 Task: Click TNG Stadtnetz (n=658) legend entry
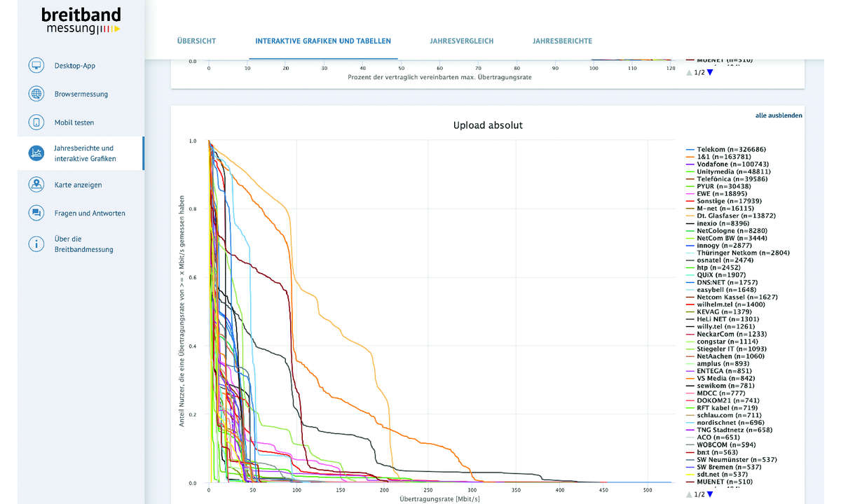click(x=730, y=429)
